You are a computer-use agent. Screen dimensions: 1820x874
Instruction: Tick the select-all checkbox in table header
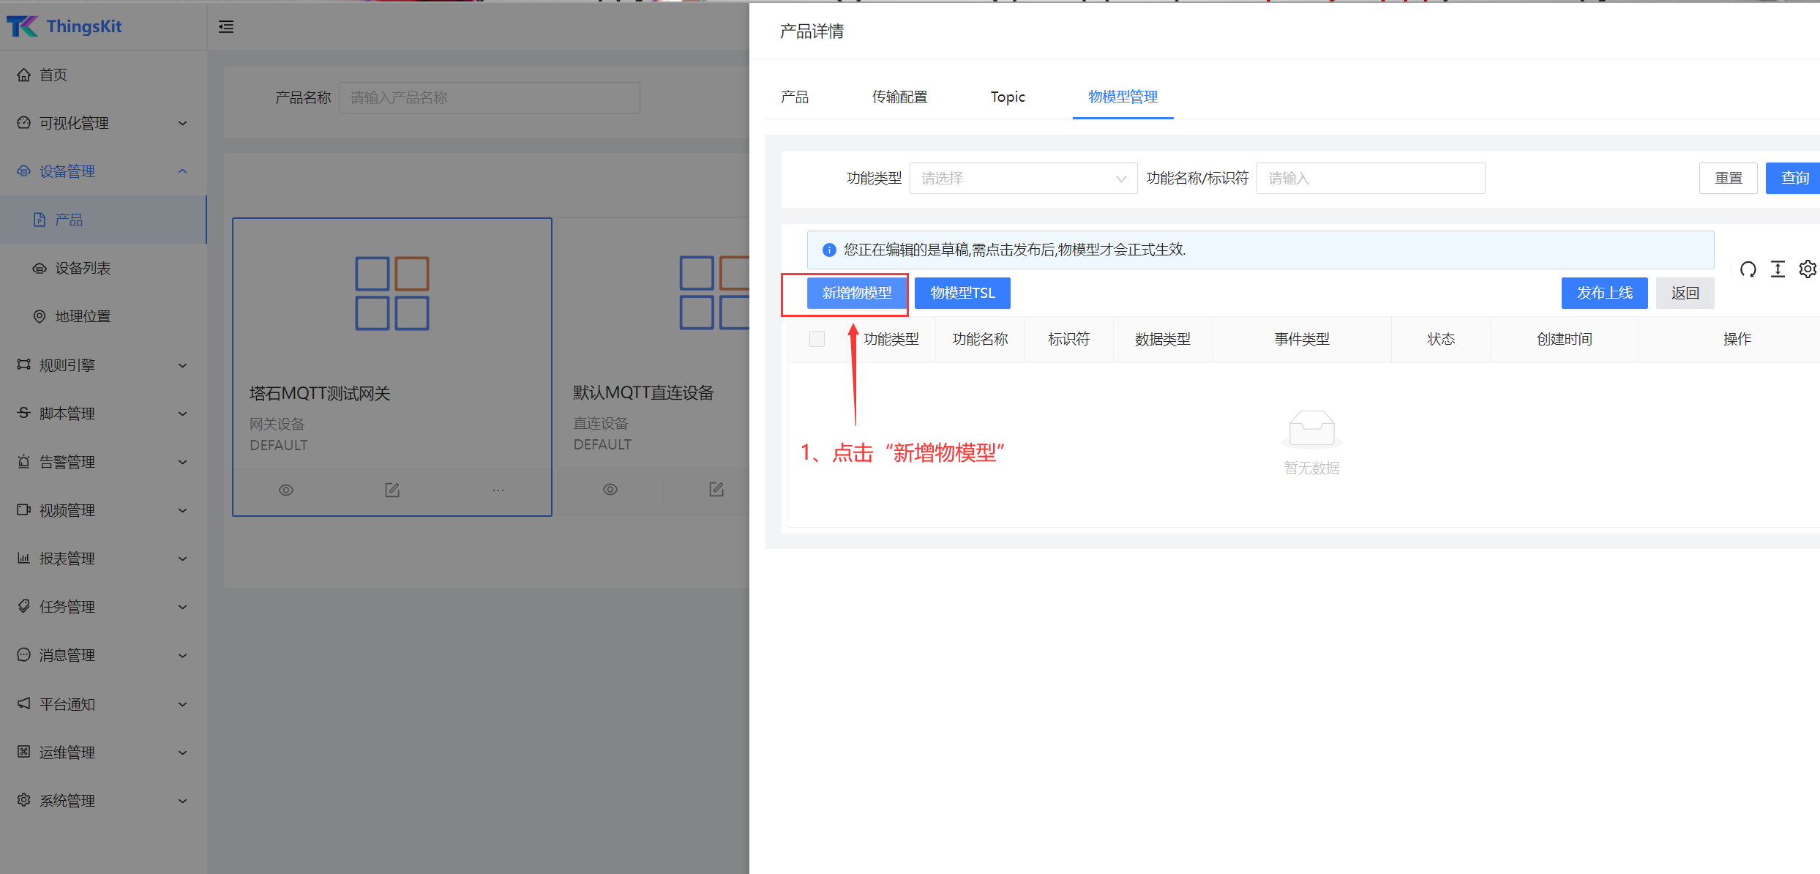(x=817, y=339)
